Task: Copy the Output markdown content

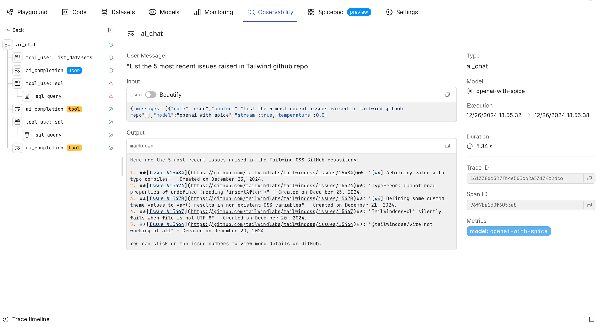Action: 448,146
